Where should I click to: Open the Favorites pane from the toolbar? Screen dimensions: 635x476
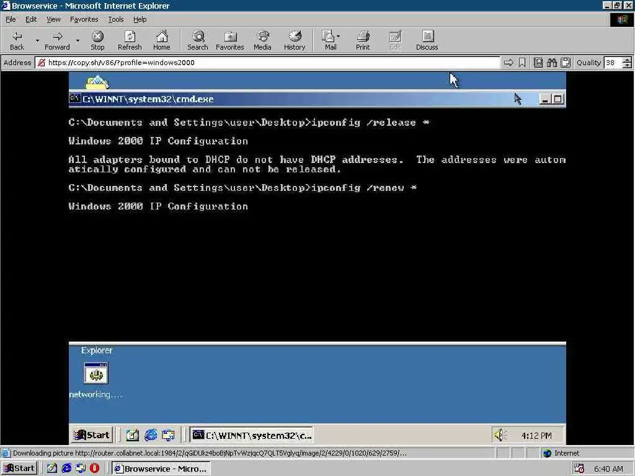229,40
